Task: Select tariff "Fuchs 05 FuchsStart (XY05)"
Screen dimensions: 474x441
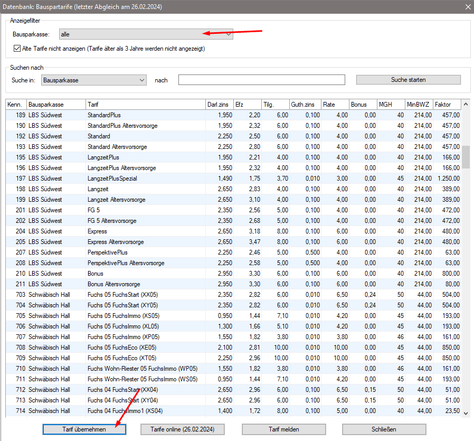Action: [x=123, y=305]
